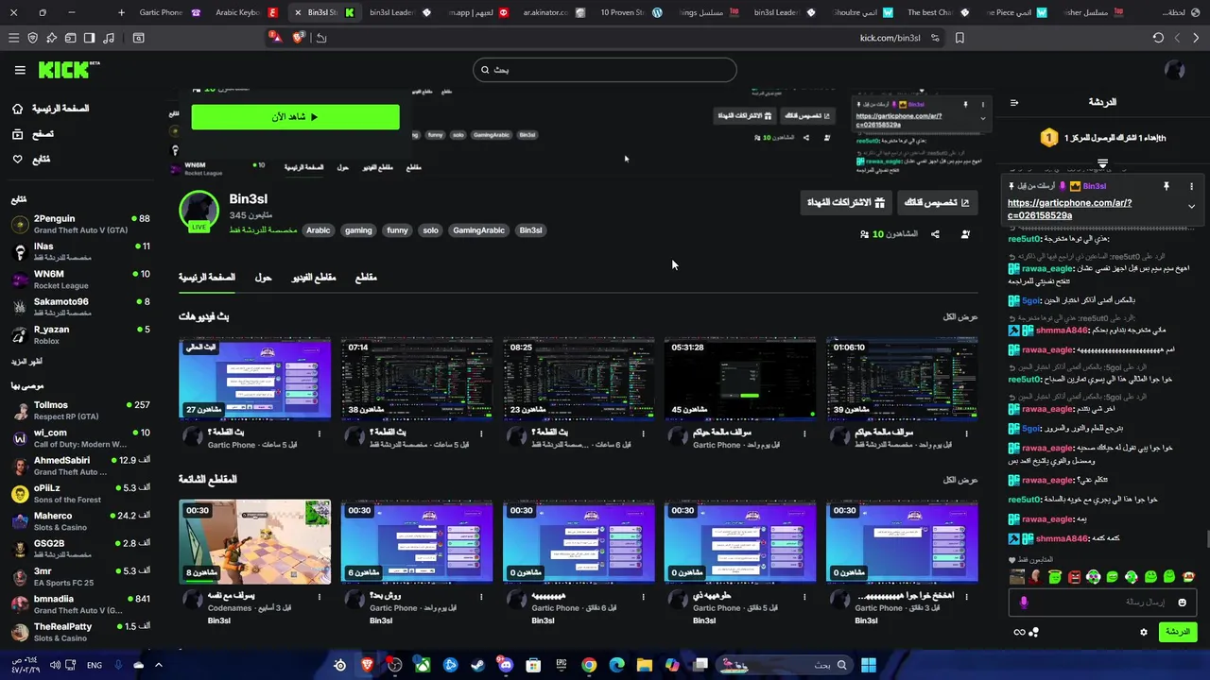The width and height of the screenshot is (1210, 680).
Task: Click the share icon near viewers count
Action: tap(935, 234)
